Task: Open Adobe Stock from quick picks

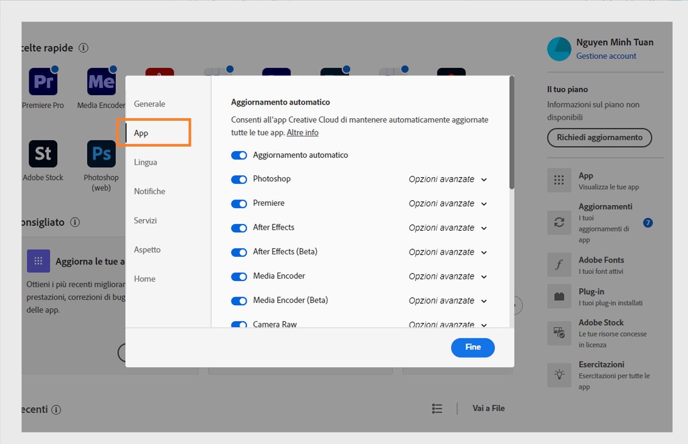Action: tap(43, 153)
